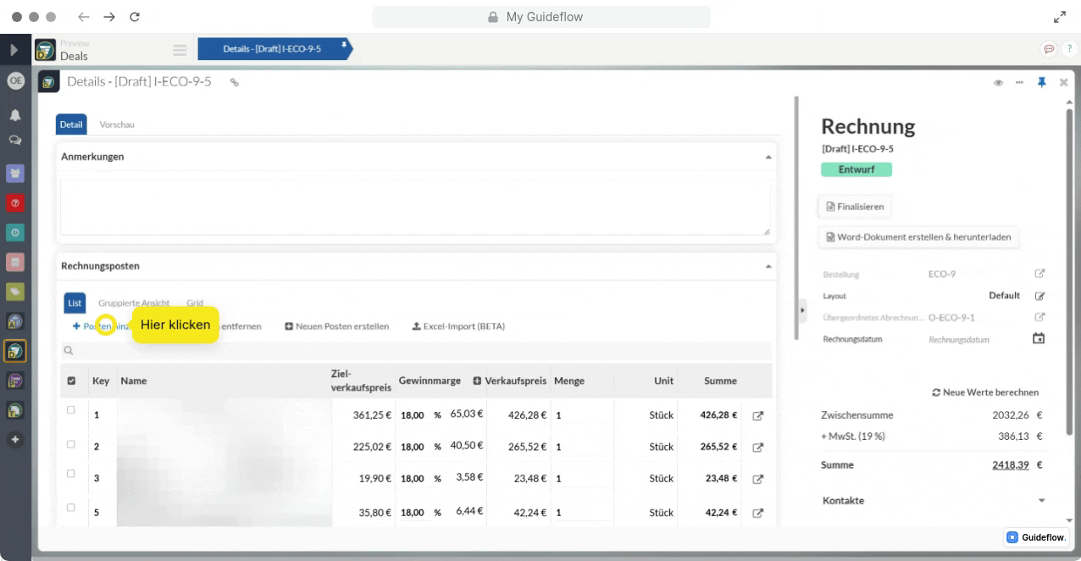Open external link icon for row 1

758,415
